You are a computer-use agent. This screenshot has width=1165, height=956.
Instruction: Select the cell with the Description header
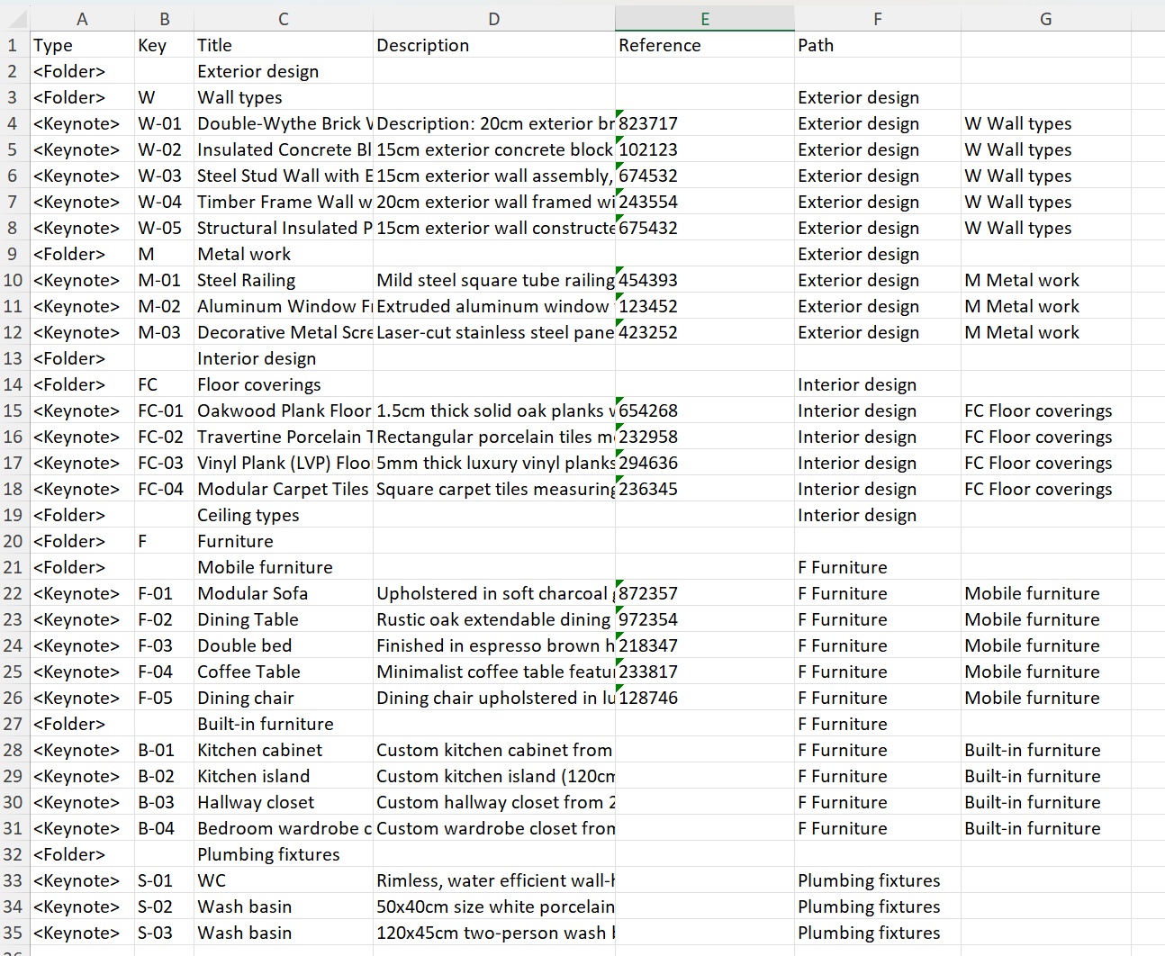coord(493,45)
